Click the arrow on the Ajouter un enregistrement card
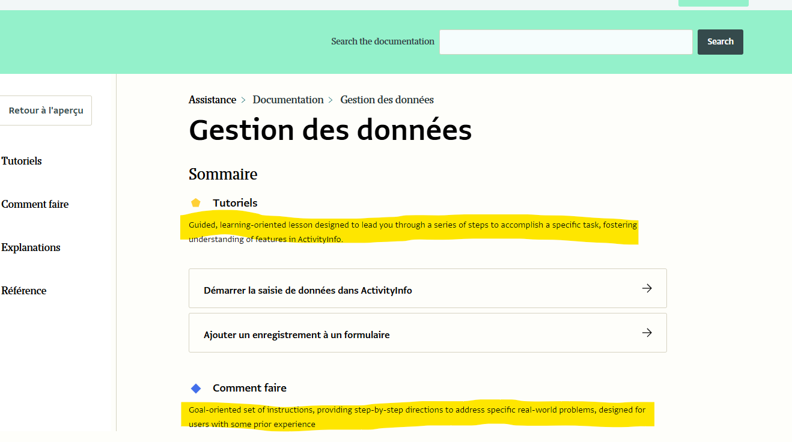 click(647, 333)
